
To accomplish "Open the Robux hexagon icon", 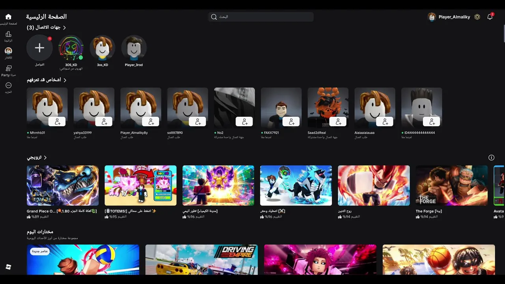I will click(477, 17).
